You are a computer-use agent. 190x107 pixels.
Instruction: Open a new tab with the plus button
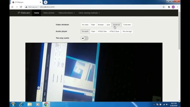point(45,2)
